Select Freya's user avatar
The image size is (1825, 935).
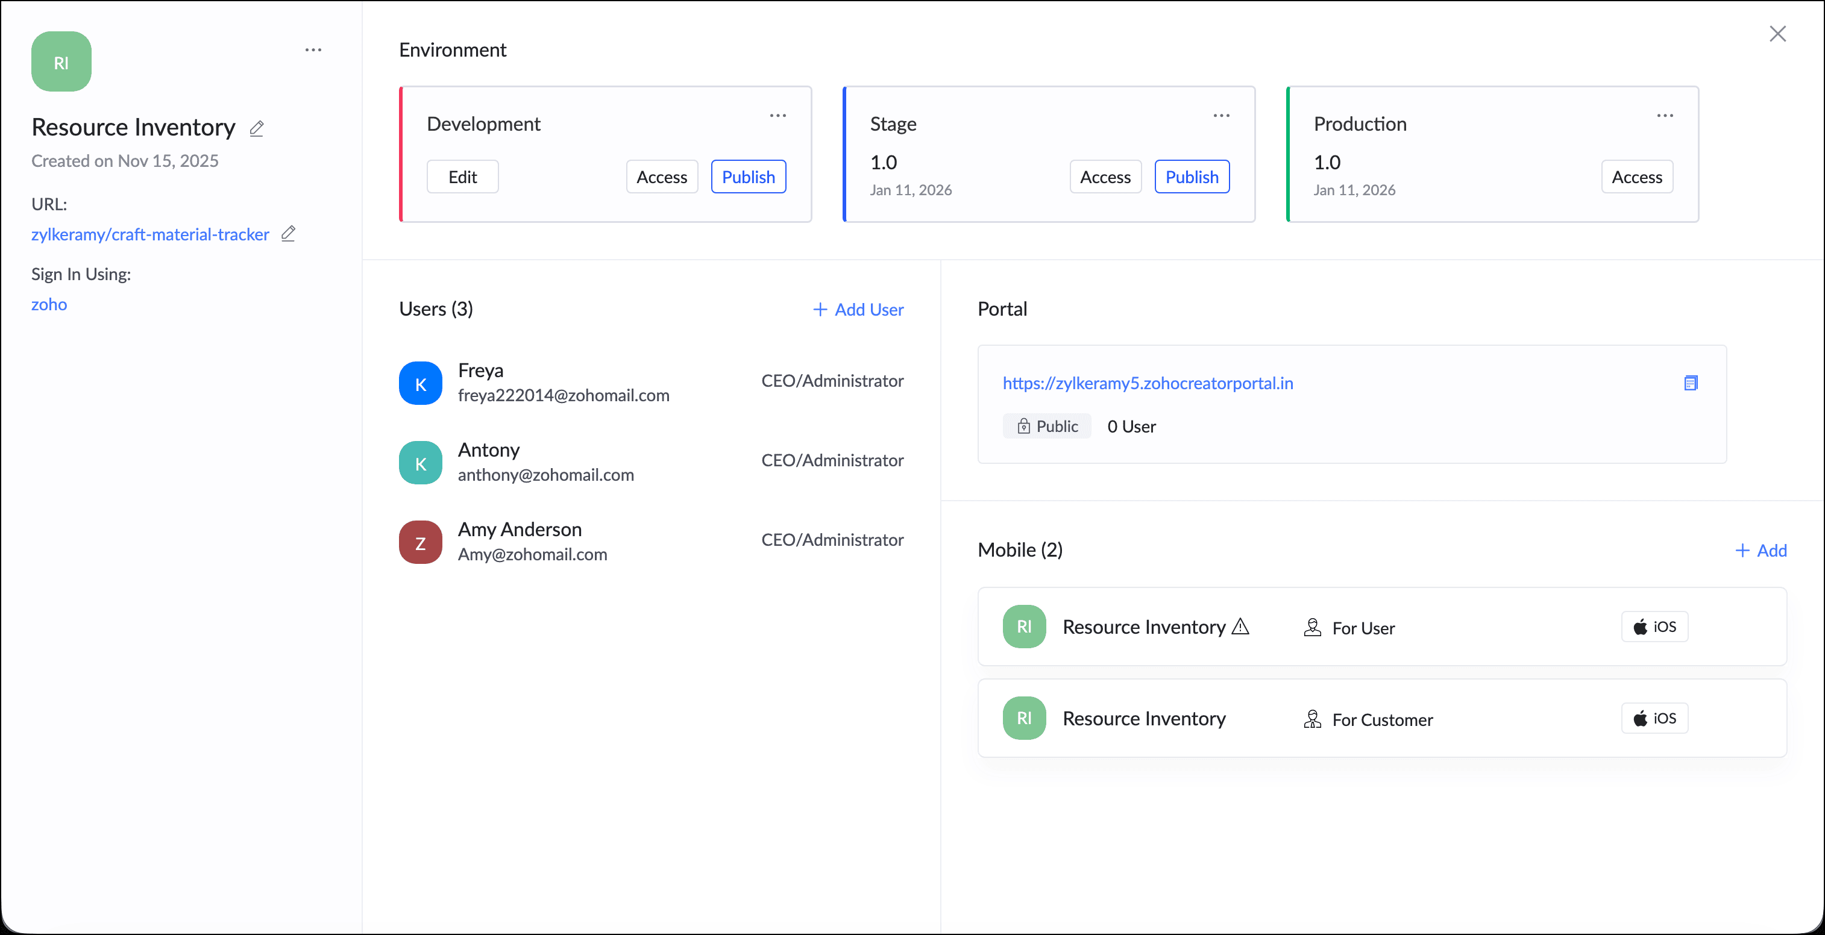pos(421,383)
